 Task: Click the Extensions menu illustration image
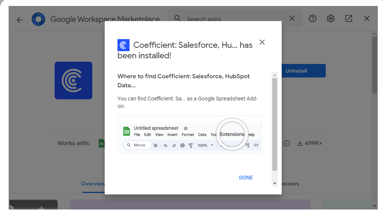pos(189,134)
